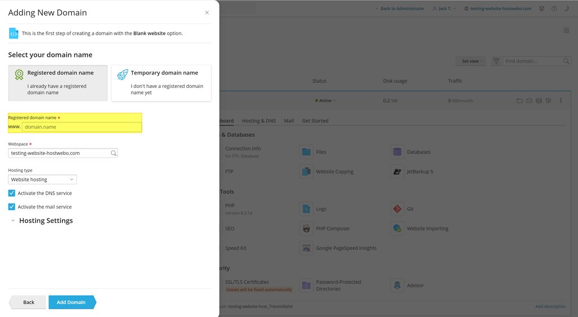Launch PHP Composer icon
Viewport: 578px width, 317px height.
(306, 229)
